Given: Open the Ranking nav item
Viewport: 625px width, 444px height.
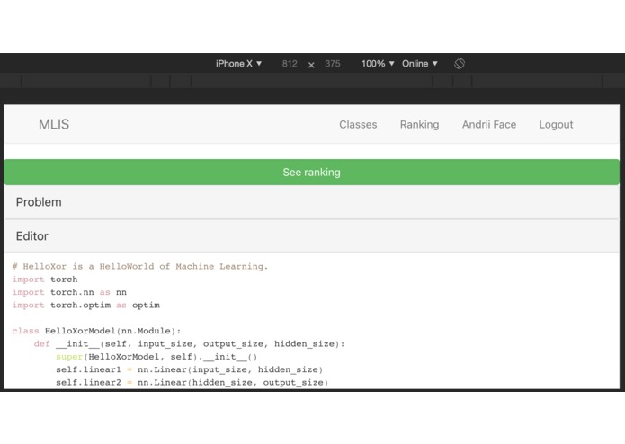Looking at the screenshot, I should [x=419, y=125].
